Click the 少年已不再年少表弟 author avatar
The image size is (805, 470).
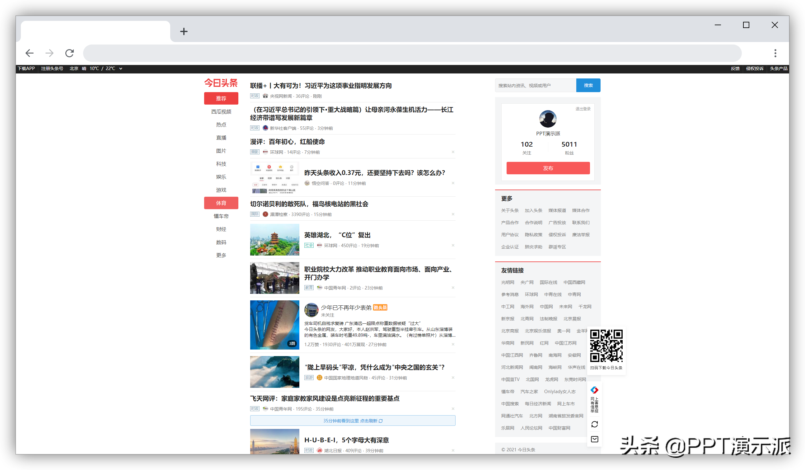(x=311, y=310)
